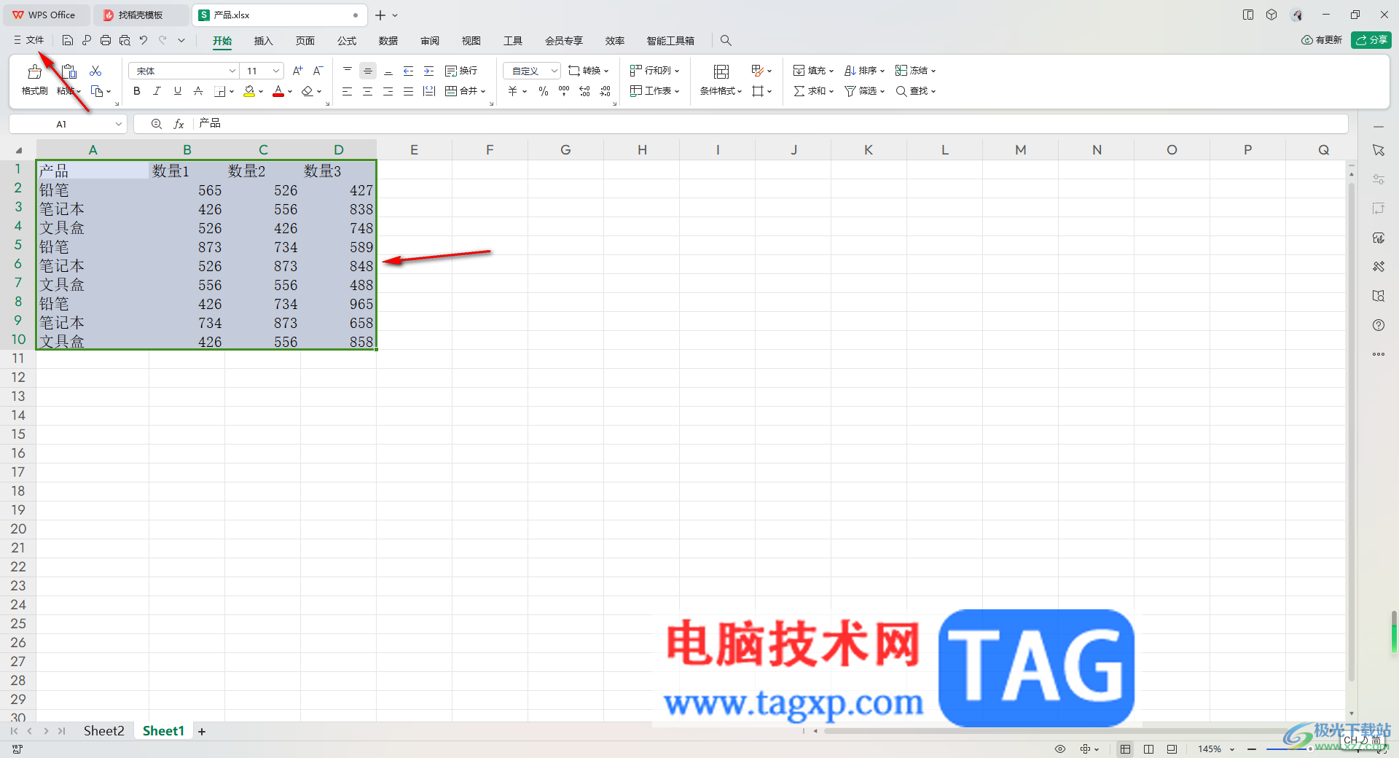The height and width of the screenshot is (758, 1399).
Task: Open the File (文件) menu
Action: [x=29, y=41]
